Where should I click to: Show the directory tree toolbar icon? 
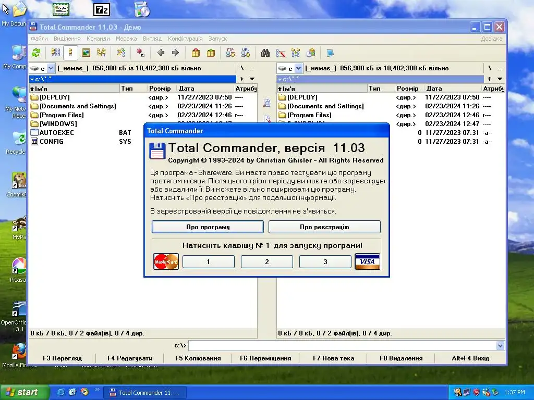tap(101, 53)
